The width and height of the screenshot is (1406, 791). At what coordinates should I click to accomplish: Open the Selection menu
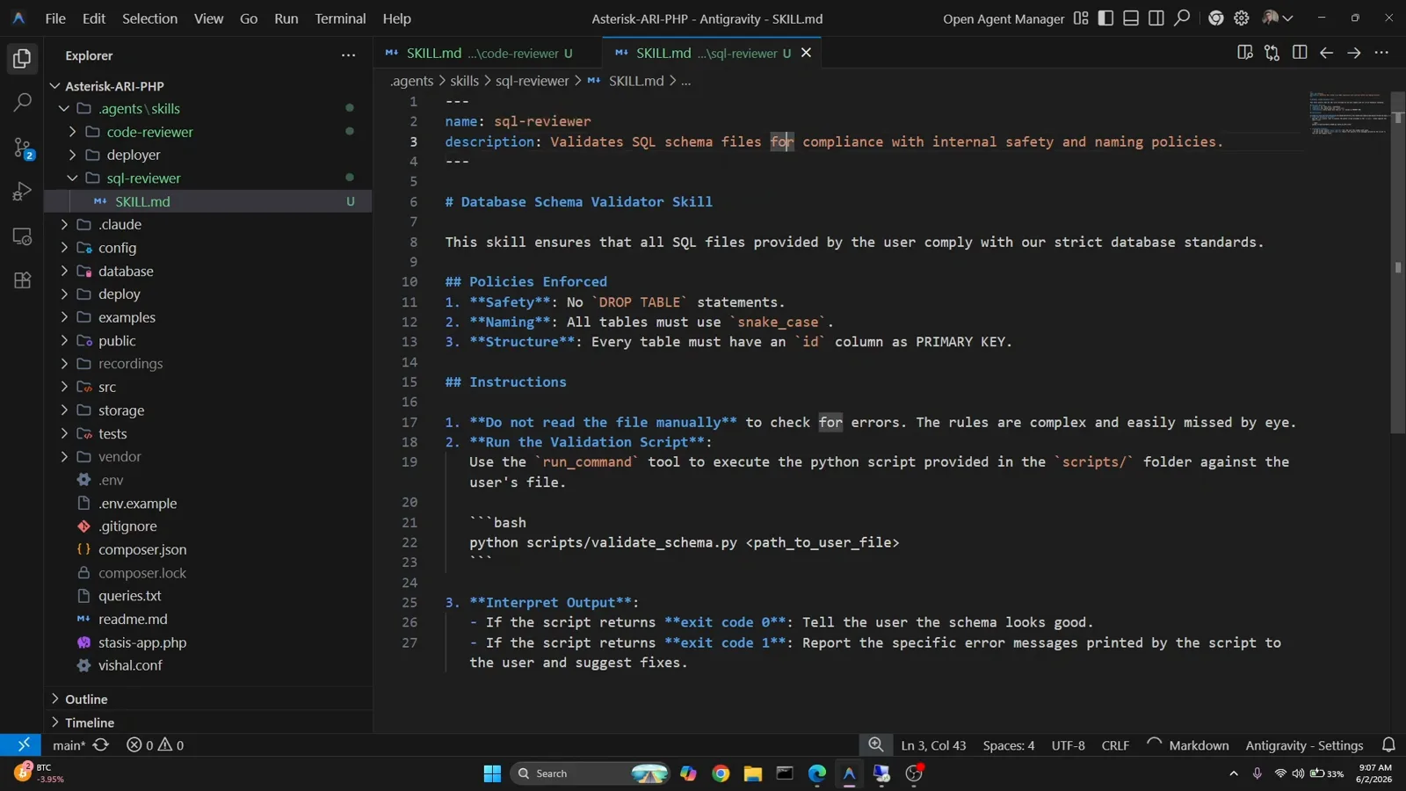(x=149, y=18)
